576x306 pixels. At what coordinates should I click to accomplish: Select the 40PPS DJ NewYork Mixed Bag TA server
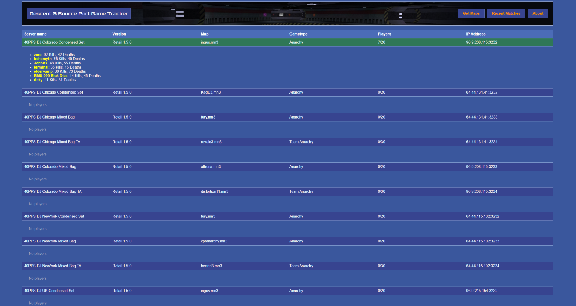[x=287, y=266]
